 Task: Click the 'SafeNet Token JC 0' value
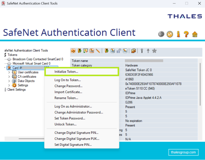[139, 70]
